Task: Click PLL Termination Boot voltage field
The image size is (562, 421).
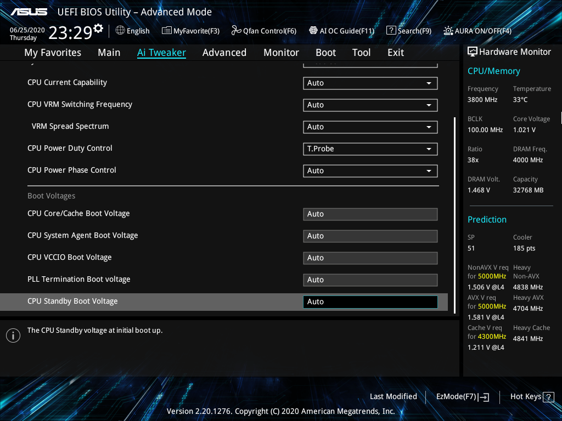Action: click(370, 280)
